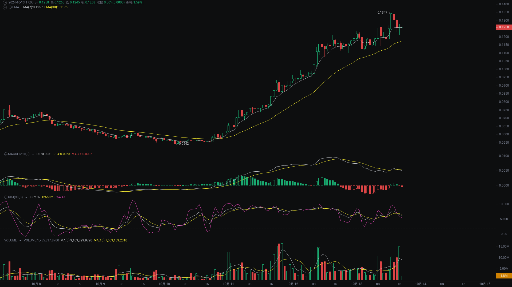Click the red 0.1258 price tag on right axis
The height and width of the screenshot is (287, 512).
click(x=504, y=27)
